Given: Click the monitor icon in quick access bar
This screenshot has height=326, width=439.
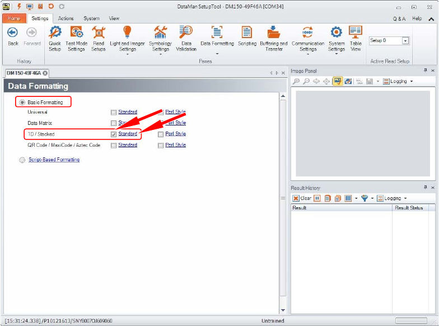Looking at the screenshot, I should pos(30,6).
